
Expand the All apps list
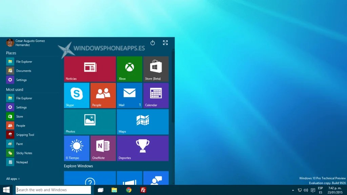(13, 178)
